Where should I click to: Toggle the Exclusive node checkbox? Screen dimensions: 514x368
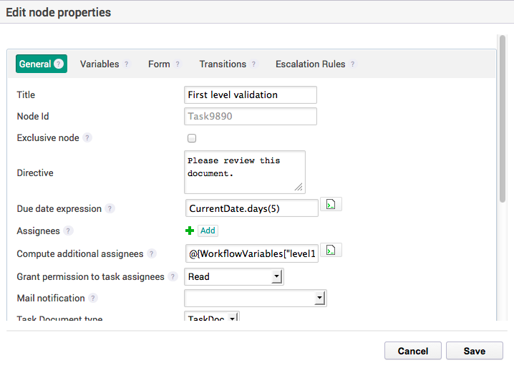tap(192, 138)
